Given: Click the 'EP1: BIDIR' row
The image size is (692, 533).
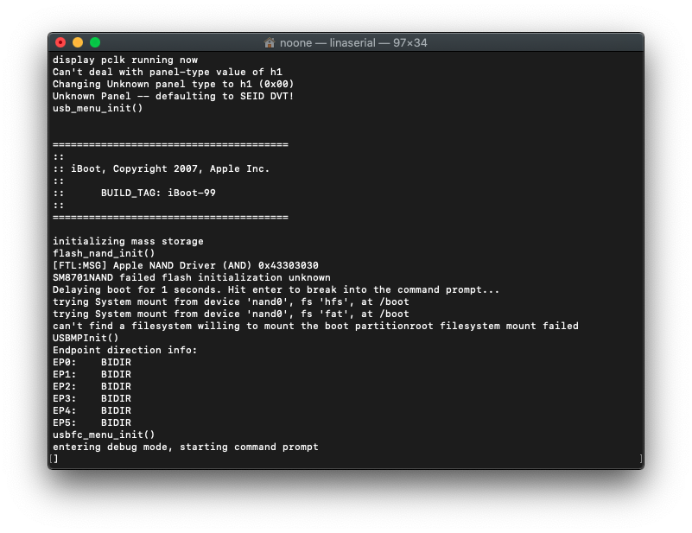Looking at the screenshot, I should 92,374.
